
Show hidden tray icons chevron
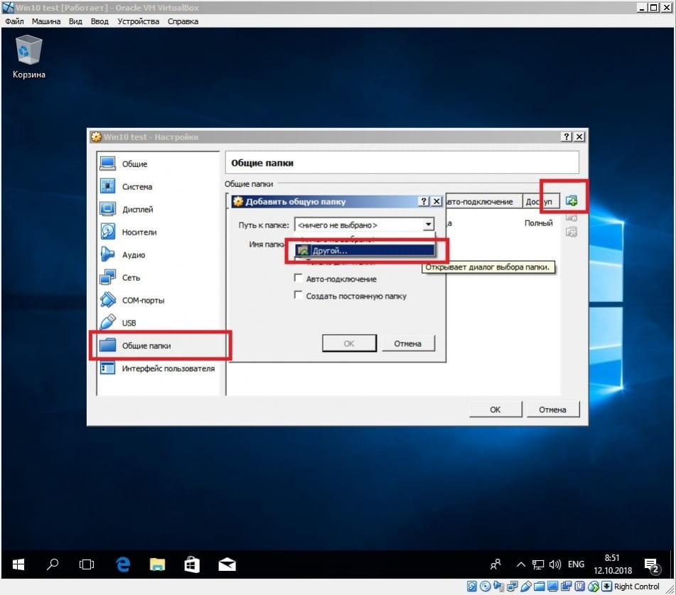[521, 564]
